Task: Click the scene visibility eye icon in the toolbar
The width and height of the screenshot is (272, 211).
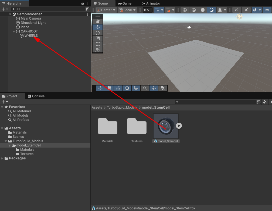Action: point(267,10)
